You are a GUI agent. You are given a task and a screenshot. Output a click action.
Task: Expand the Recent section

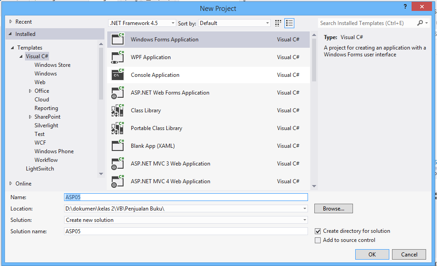tap(10, 21)
